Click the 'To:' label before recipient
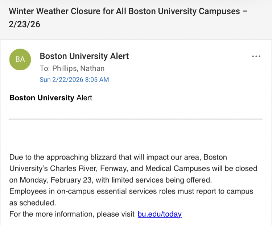 click(x=45, y=68)
